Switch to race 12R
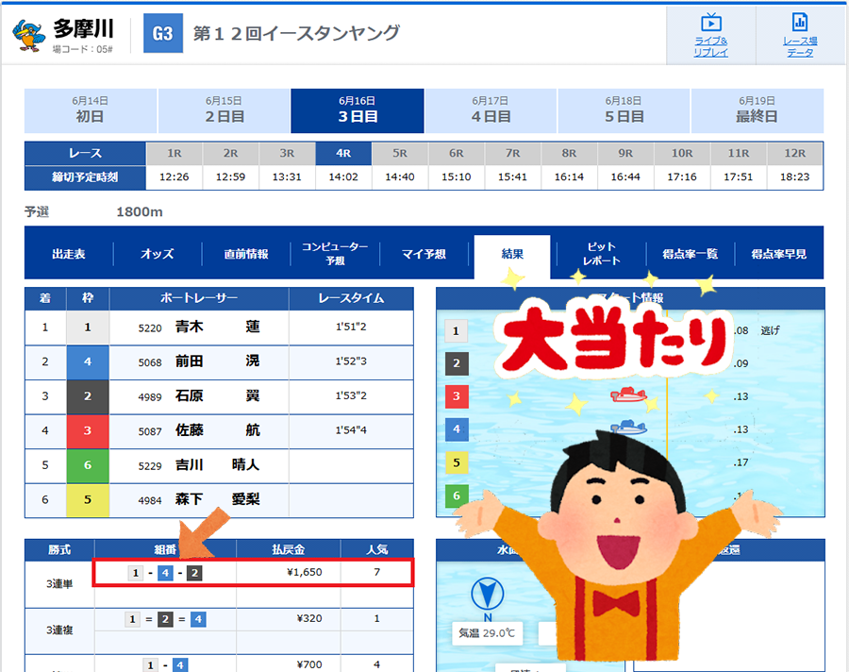This screenshot has width=849, height=672. click(795, 153)
